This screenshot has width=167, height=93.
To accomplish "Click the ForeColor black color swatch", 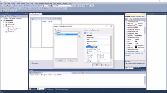I will [x=136, y=47].
